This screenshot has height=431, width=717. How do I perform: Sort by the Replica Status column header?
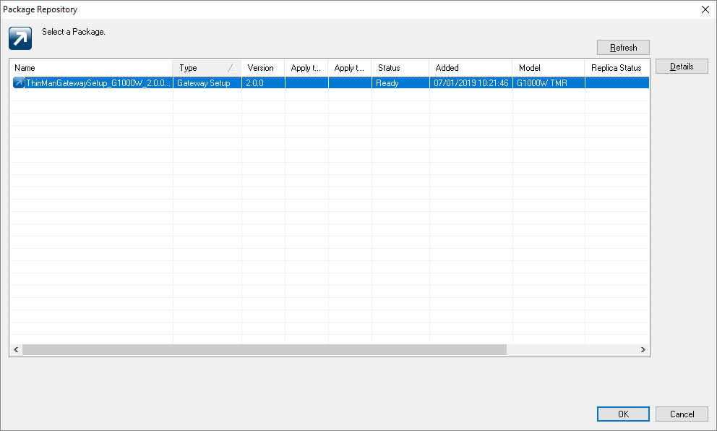coord(617,68)
